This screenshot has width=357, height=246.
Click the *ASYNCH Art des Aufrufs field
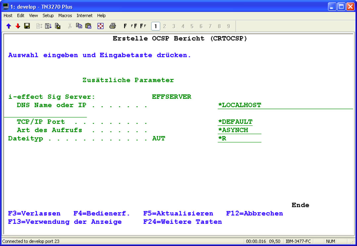[x=233, y=130]
